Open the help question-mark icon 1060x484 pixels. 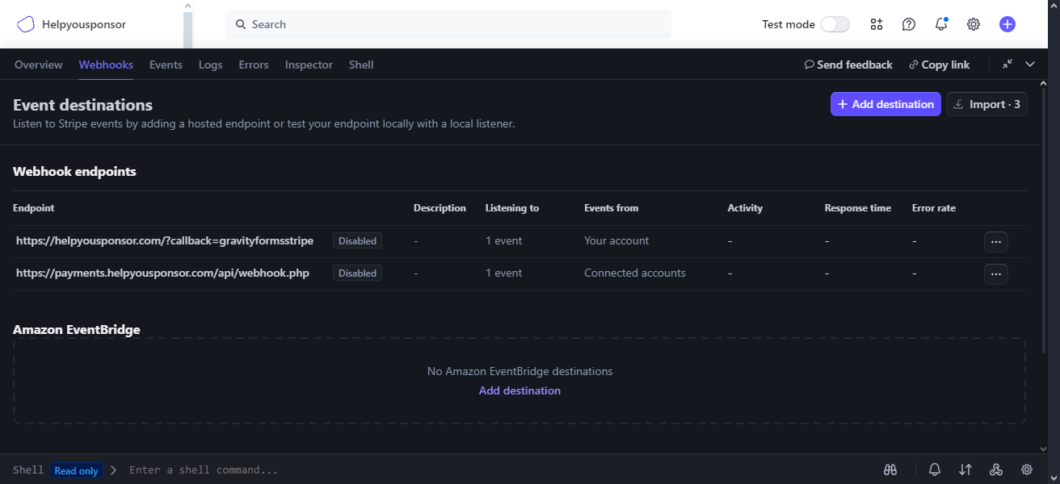909,24
